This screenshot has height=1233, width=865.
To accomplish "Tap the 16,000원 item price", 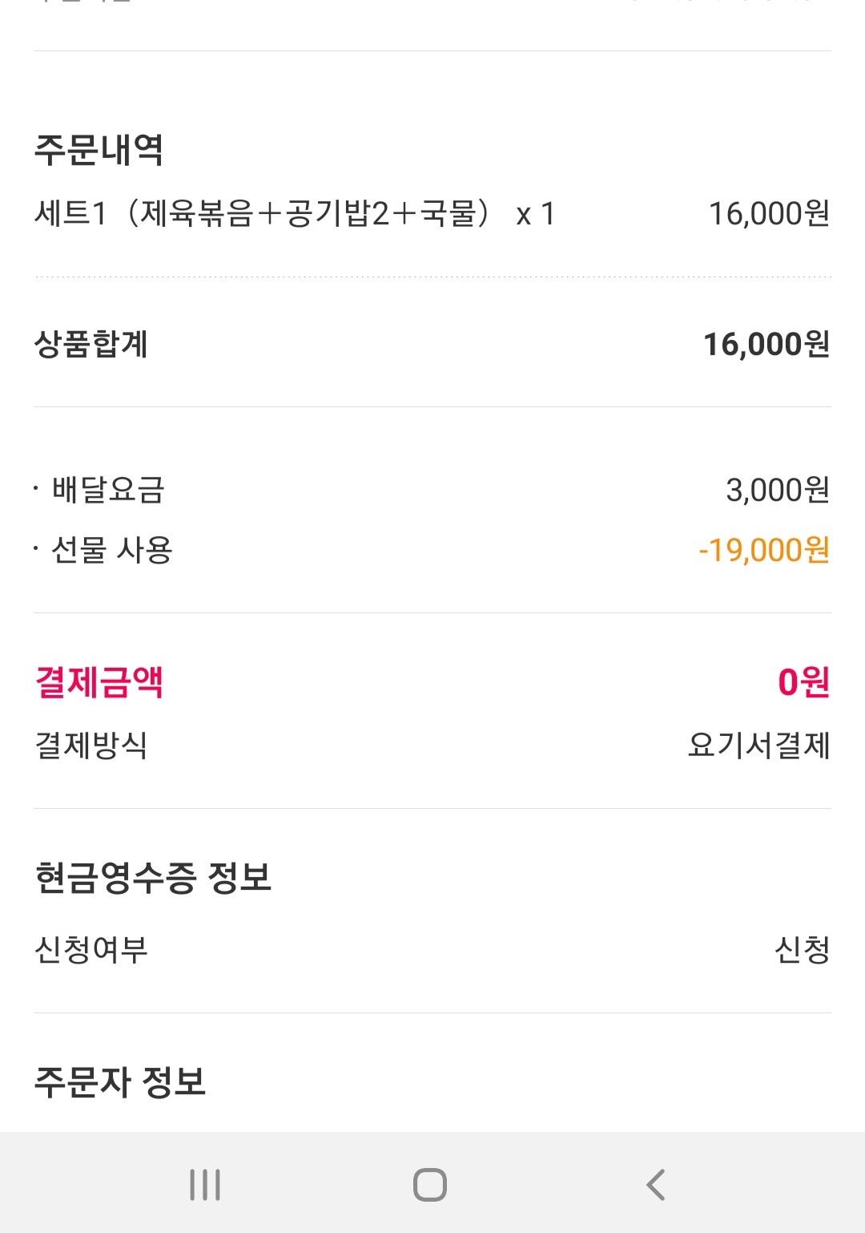I will point(769,214).
